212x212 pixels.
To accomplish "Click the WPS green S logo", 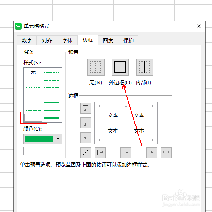I will point(18,26).
